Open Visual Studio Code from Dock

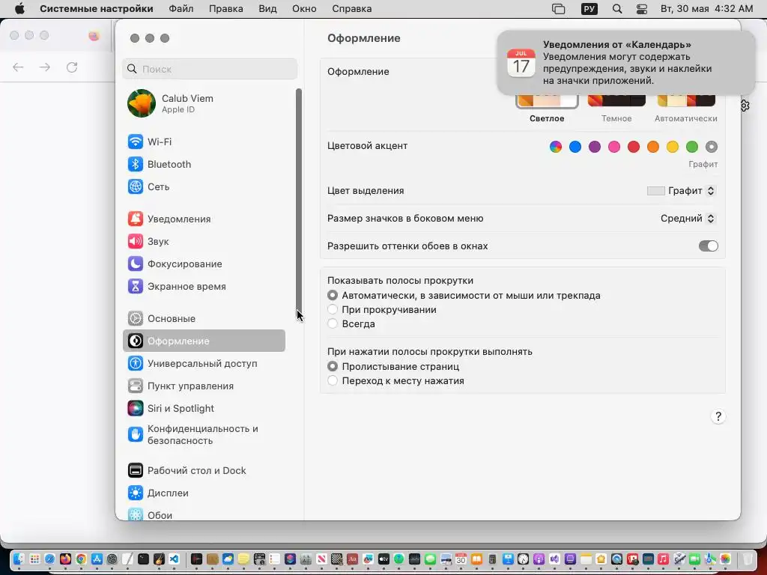(x=174, y=559)
